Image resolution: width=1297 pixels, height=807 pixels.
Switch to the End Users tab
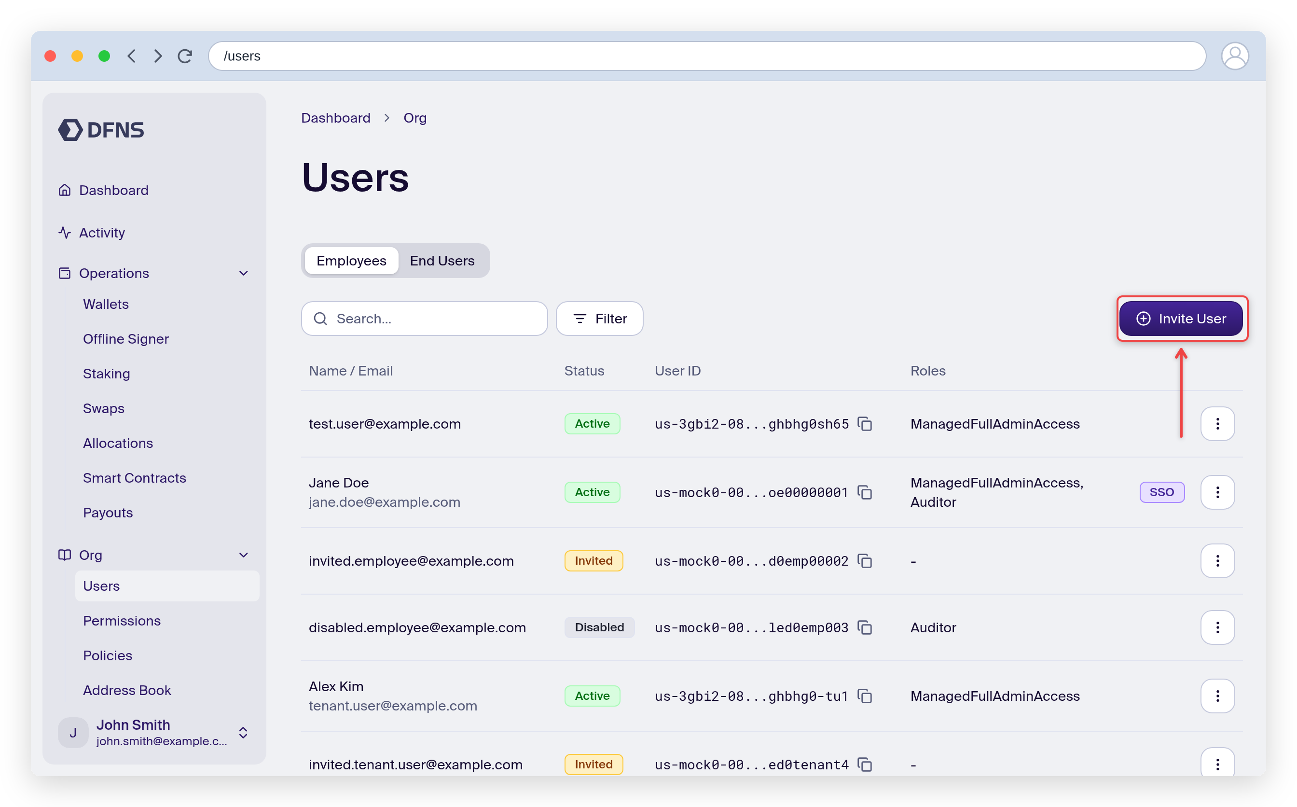[x=442, y=261]
